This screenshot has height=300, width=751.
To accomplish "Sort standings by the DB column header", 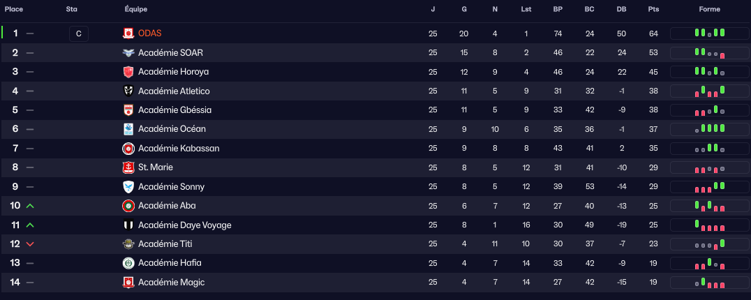I will click(621, 9).
